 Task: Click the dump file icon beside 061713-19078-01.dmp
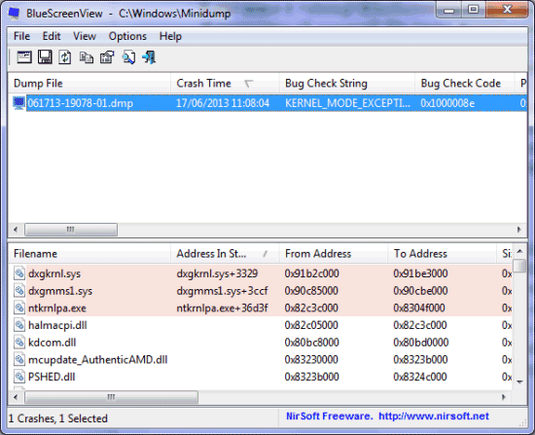coord(19,103)
